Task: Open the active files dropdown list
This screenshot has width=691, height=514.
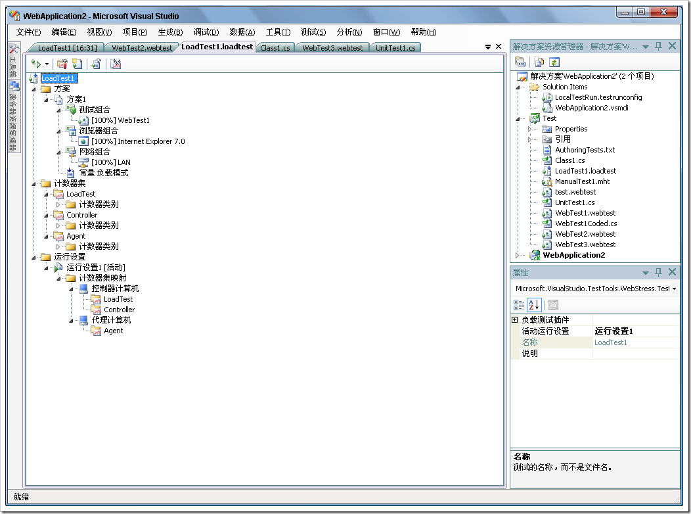Action: tap(488, 47)
